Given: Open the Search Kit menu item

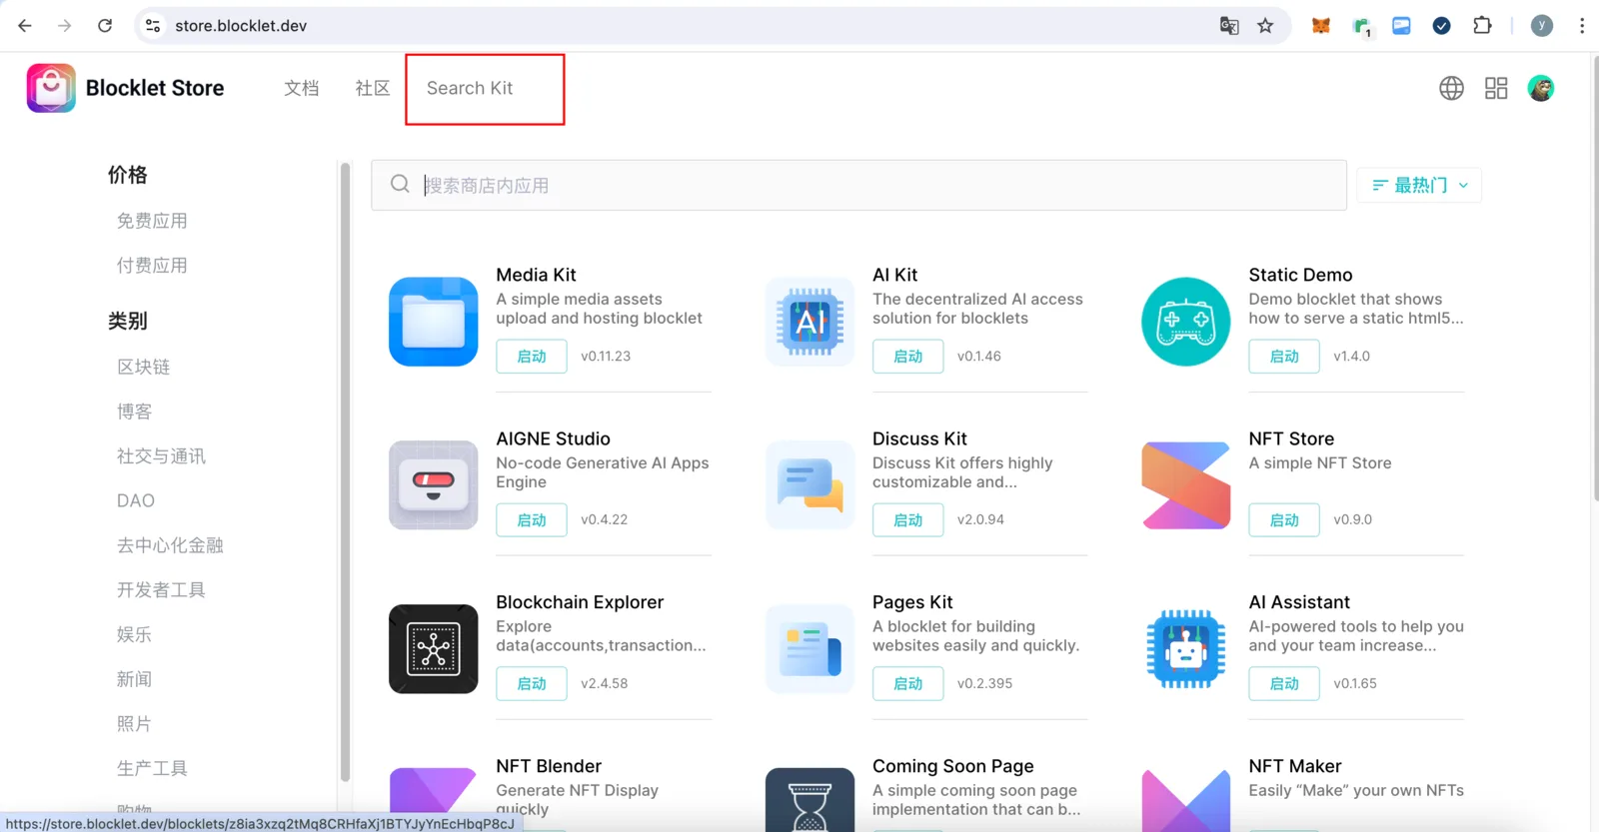Looking at the screenshot, I should coord(470,88).
